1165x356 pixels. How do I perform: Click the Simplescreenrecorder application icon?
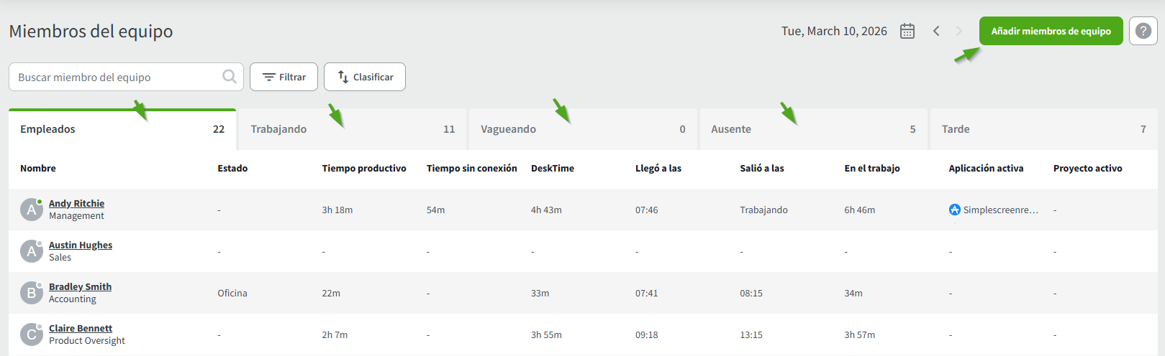click(x=955, y=210)
